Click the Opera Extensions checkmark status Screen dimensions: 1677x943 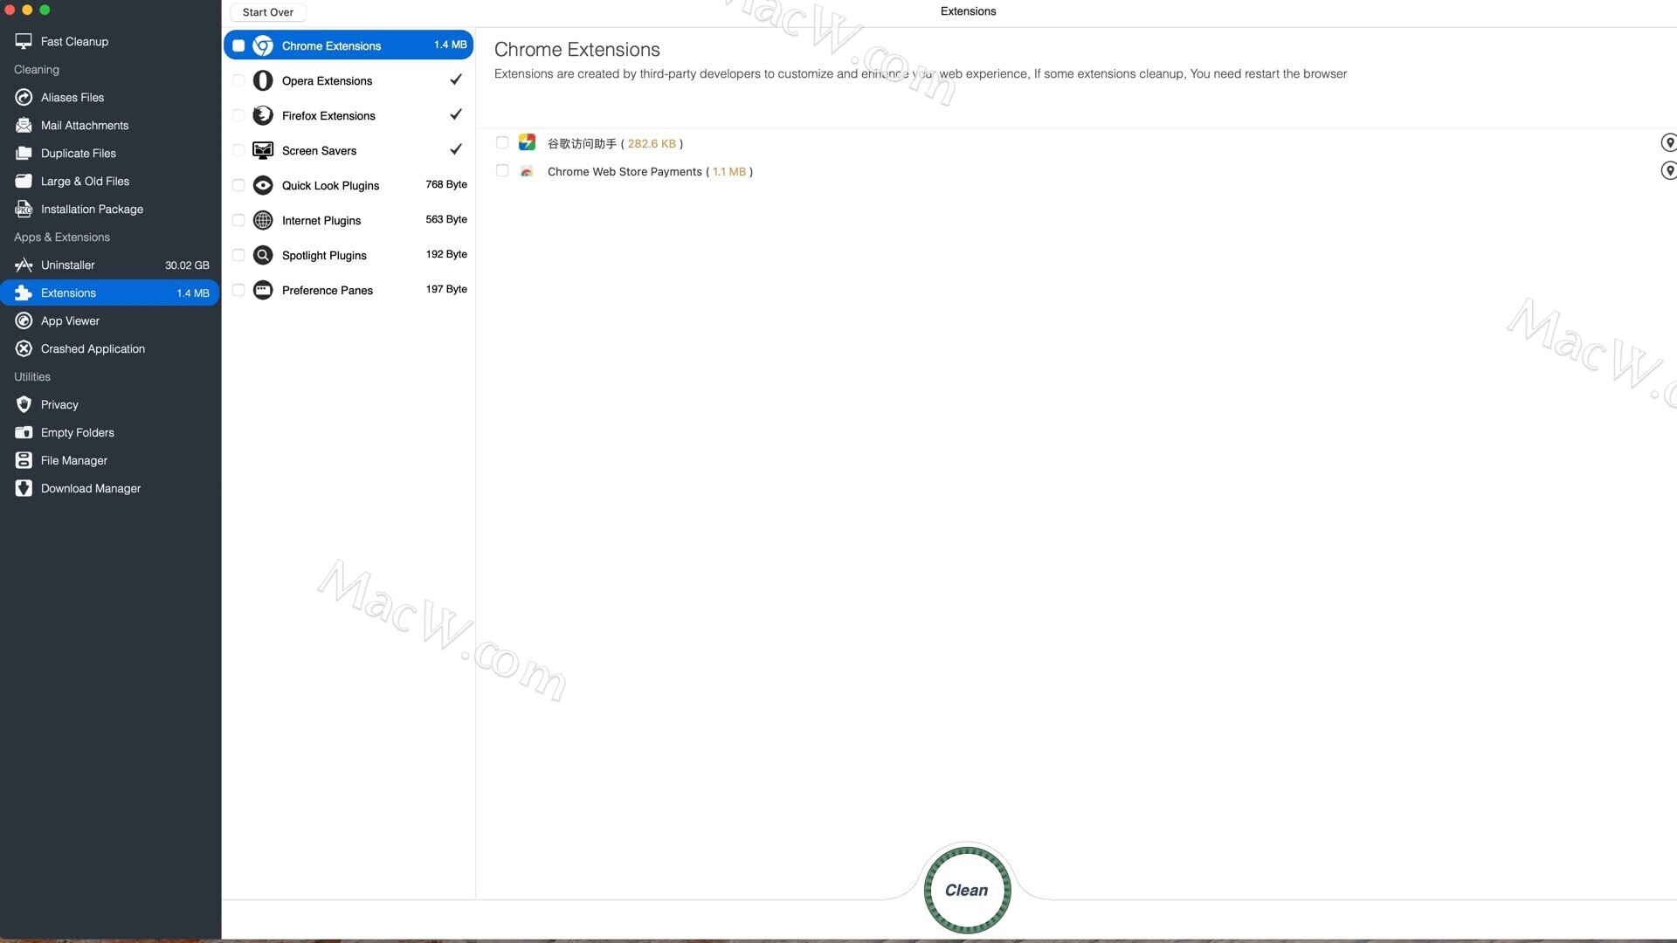click(456, 79)
